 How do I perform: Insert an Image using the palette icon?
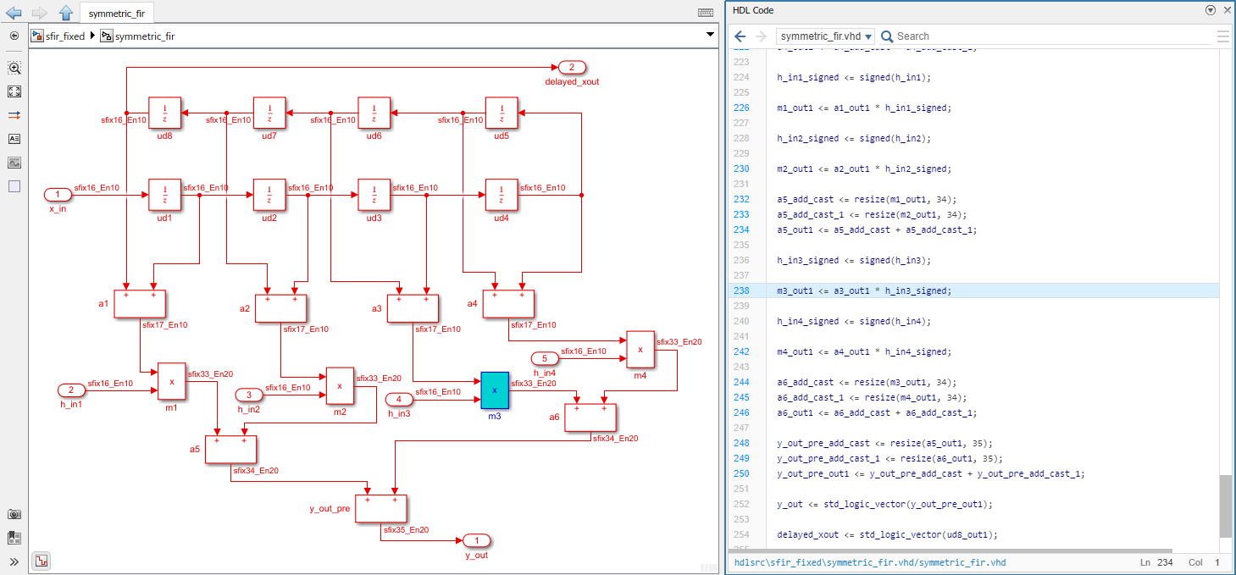tap(14, 163)
